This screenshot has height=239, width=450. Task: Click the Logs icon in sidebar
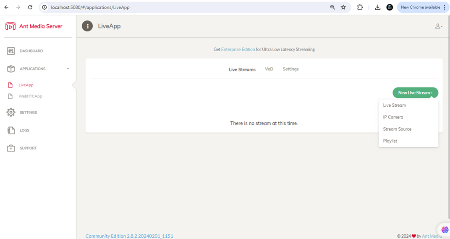(x=11, y=131)
